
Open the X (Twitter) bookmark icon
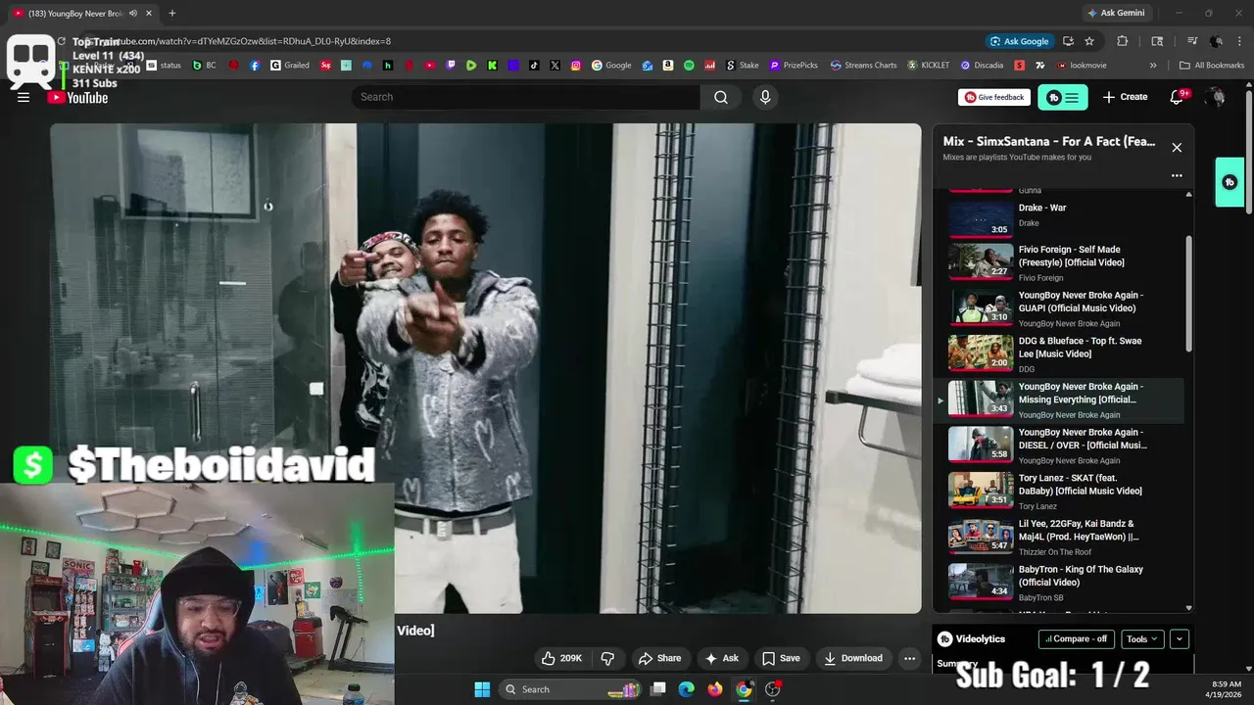pyautogui.click(x=555, y=66)
